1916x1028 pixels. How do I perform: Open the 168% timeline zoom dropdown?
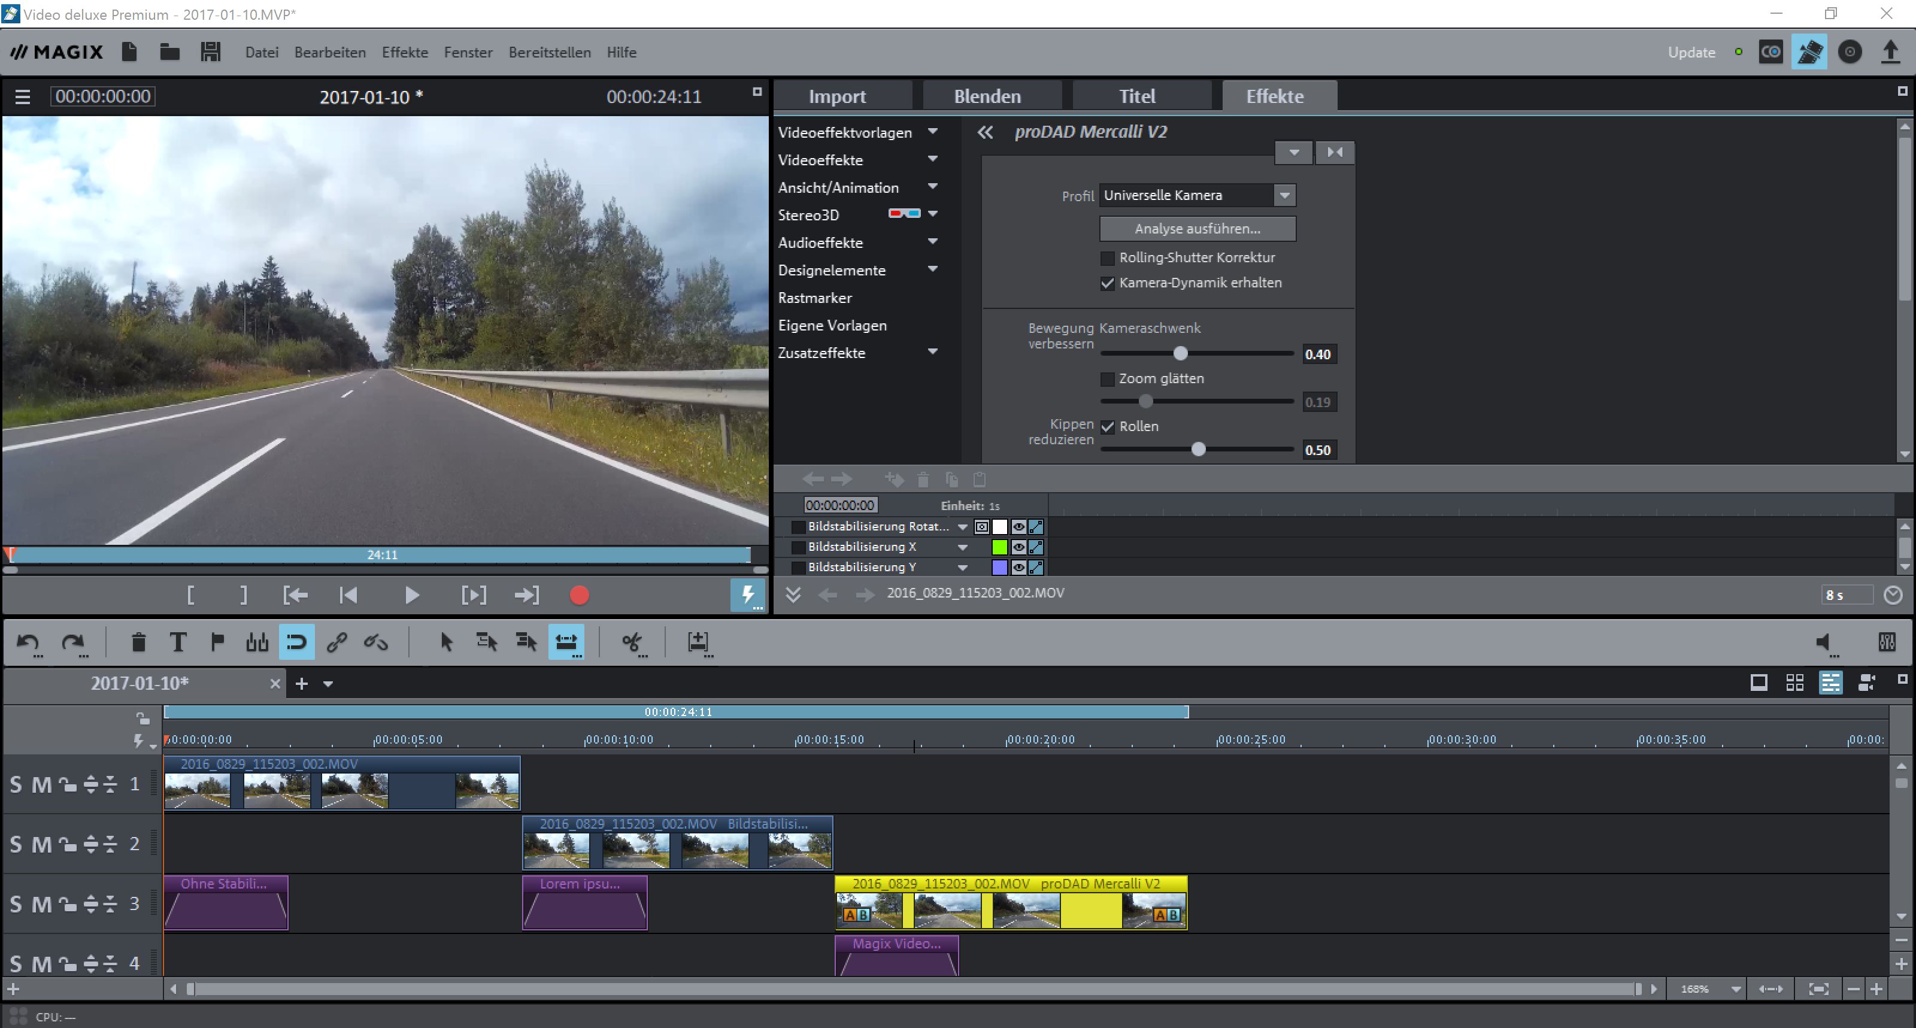(1735, 989)
